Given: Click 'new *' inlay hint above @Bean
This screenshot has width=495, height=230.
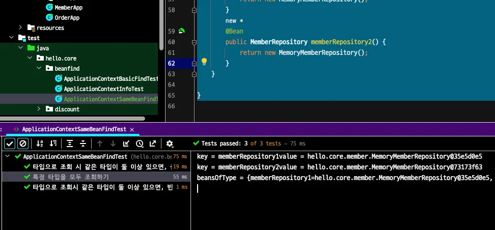Looking at the screenshot, I should click(234, 21).
